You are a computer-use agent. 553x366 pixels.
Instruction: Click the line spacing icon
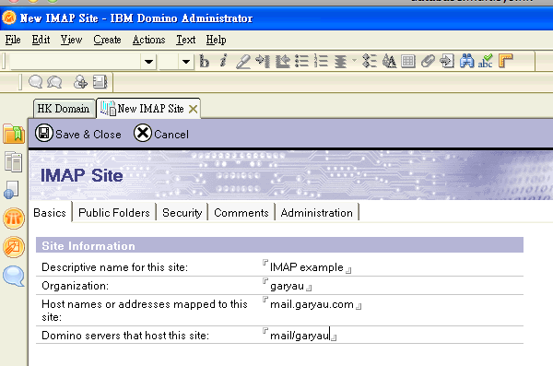click(x=370, y=62)
